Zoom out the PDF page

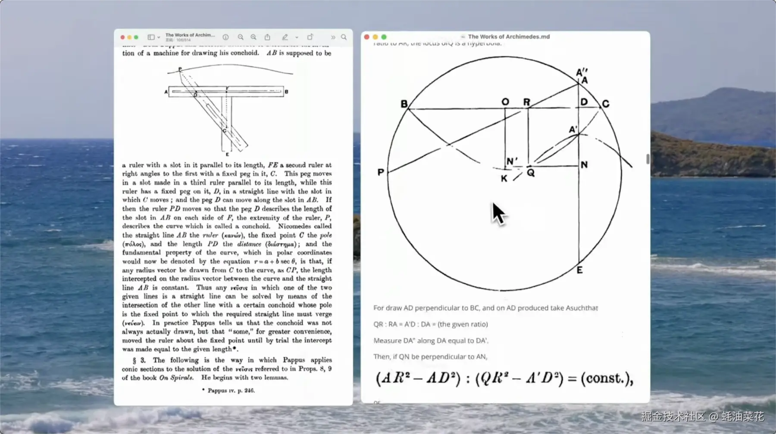click(x=241, y=37)
